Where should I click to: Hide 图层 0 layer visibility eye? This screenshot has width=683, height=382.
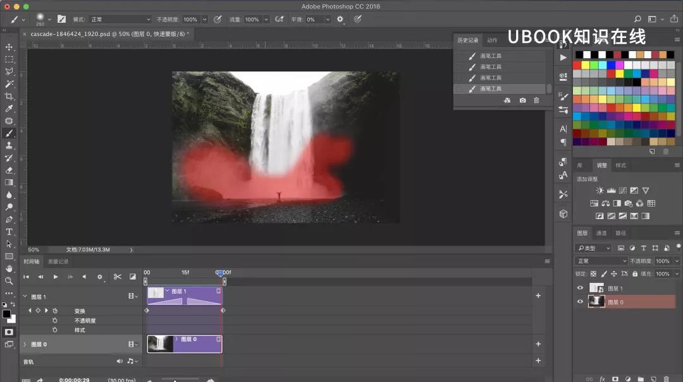(580, 302)
